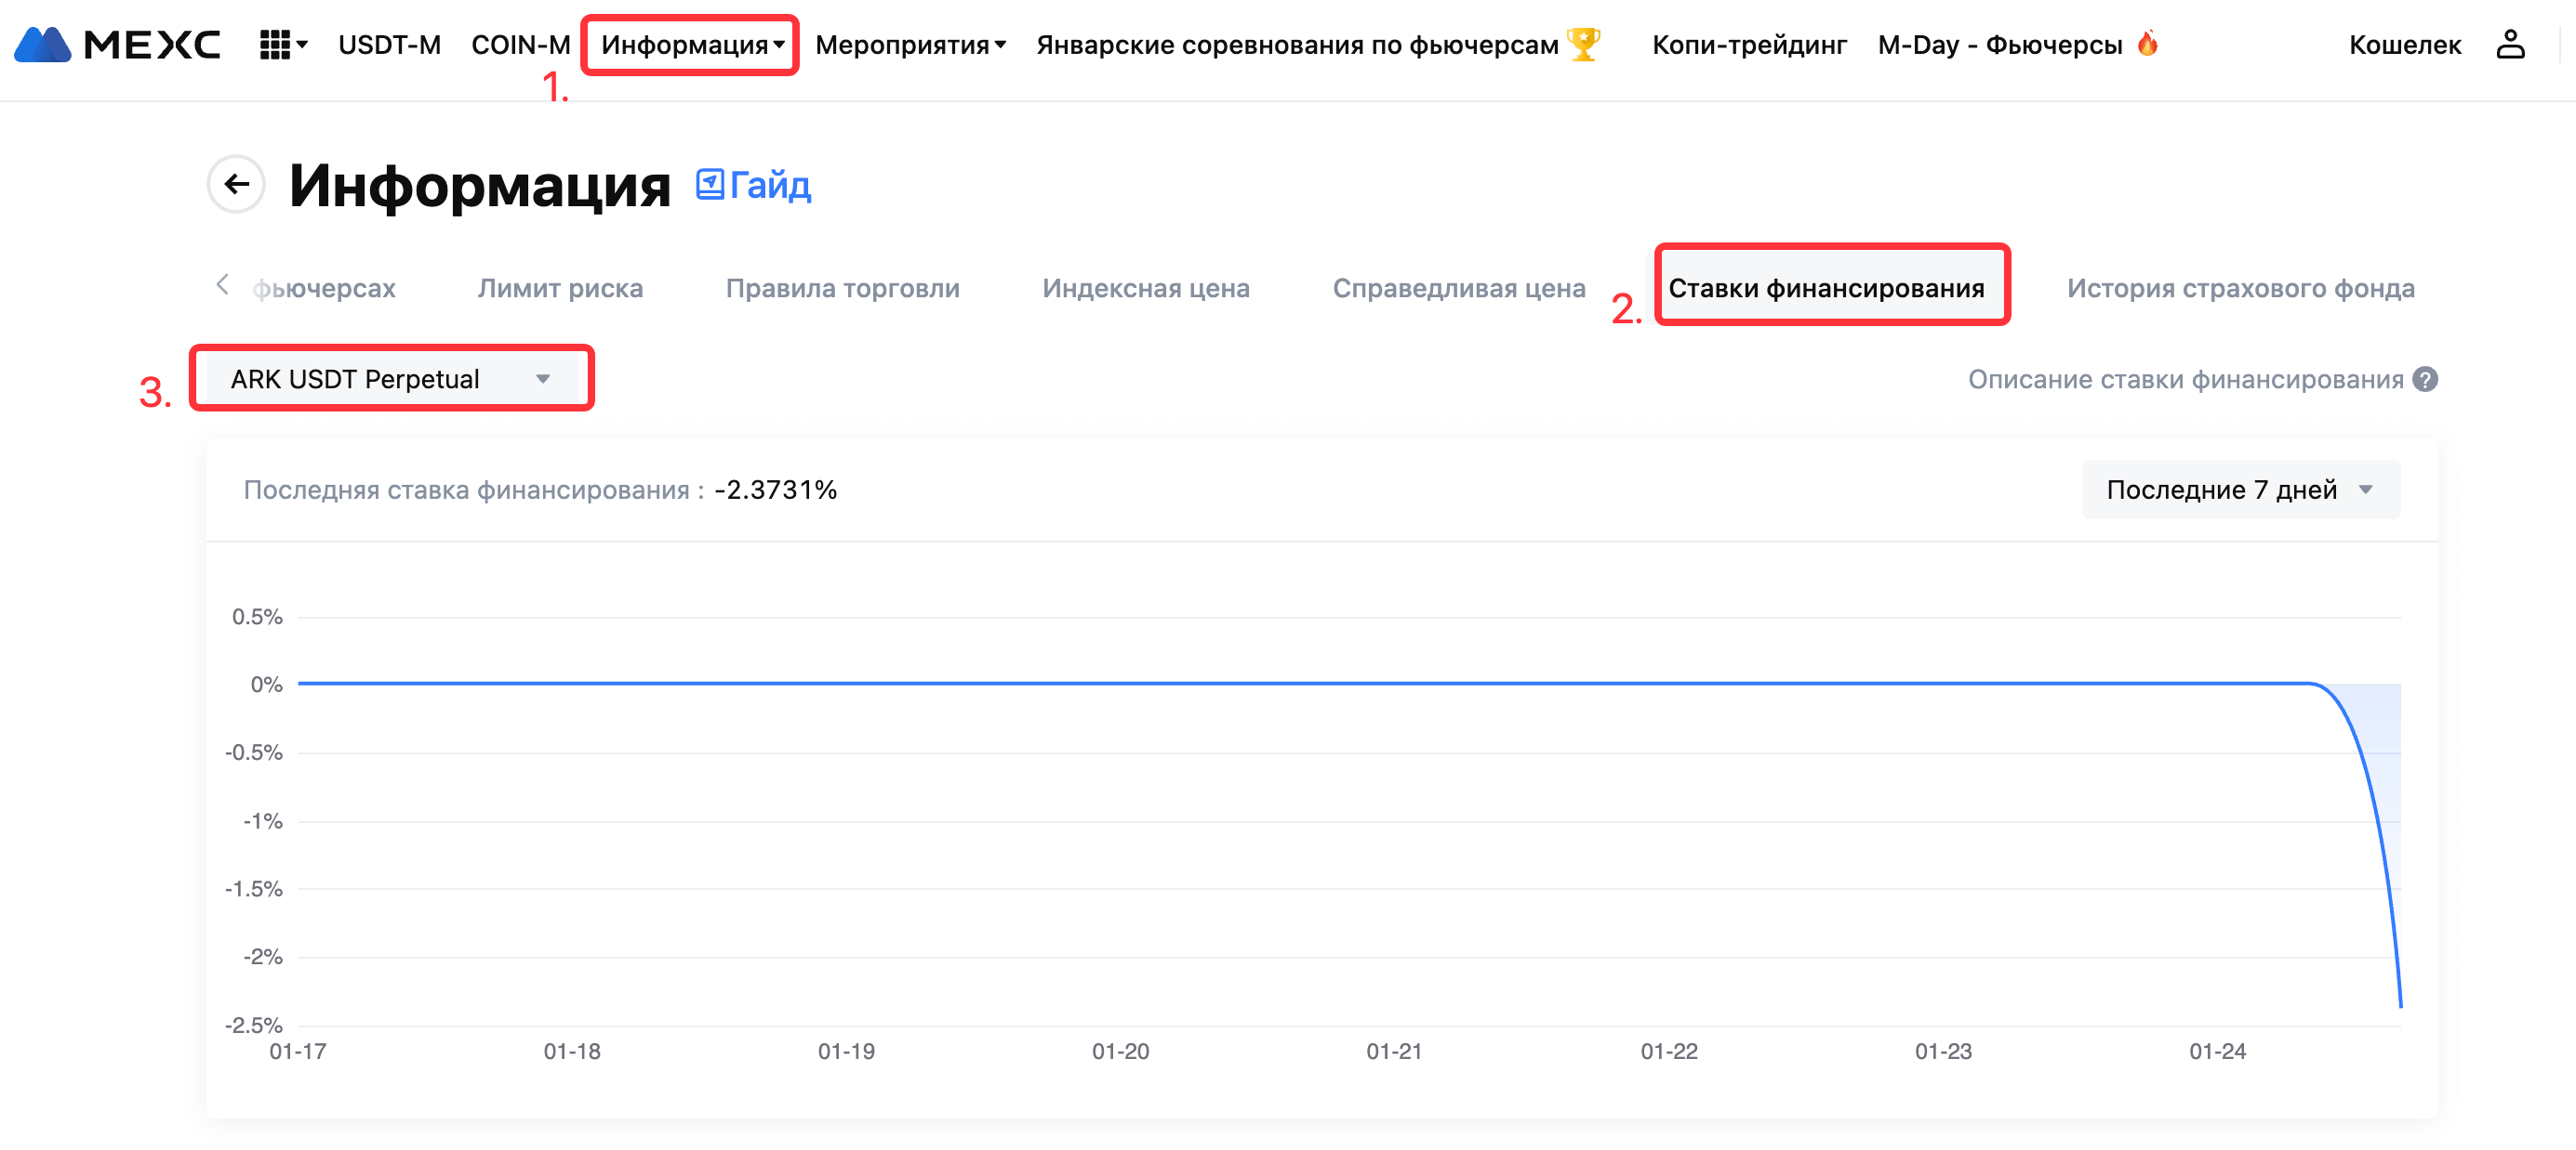Open the ARK USDT Perpetual selector
Screen dimensions: 2576x1150
391,379
